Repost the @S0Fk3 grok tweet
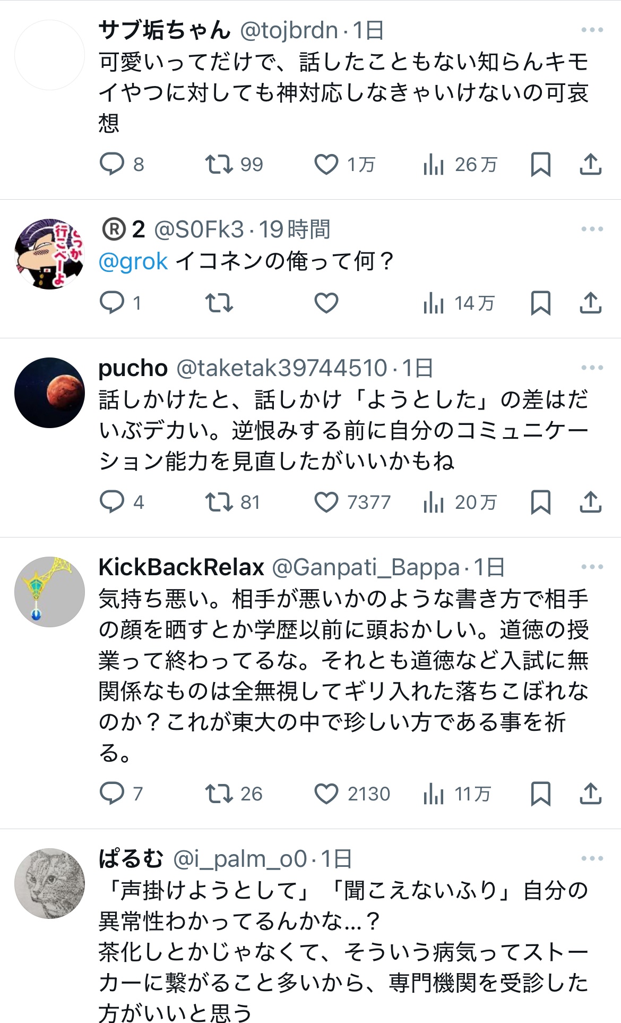Screen dimensions: 621x1023 pyautogui.click(x=219, y=303)
